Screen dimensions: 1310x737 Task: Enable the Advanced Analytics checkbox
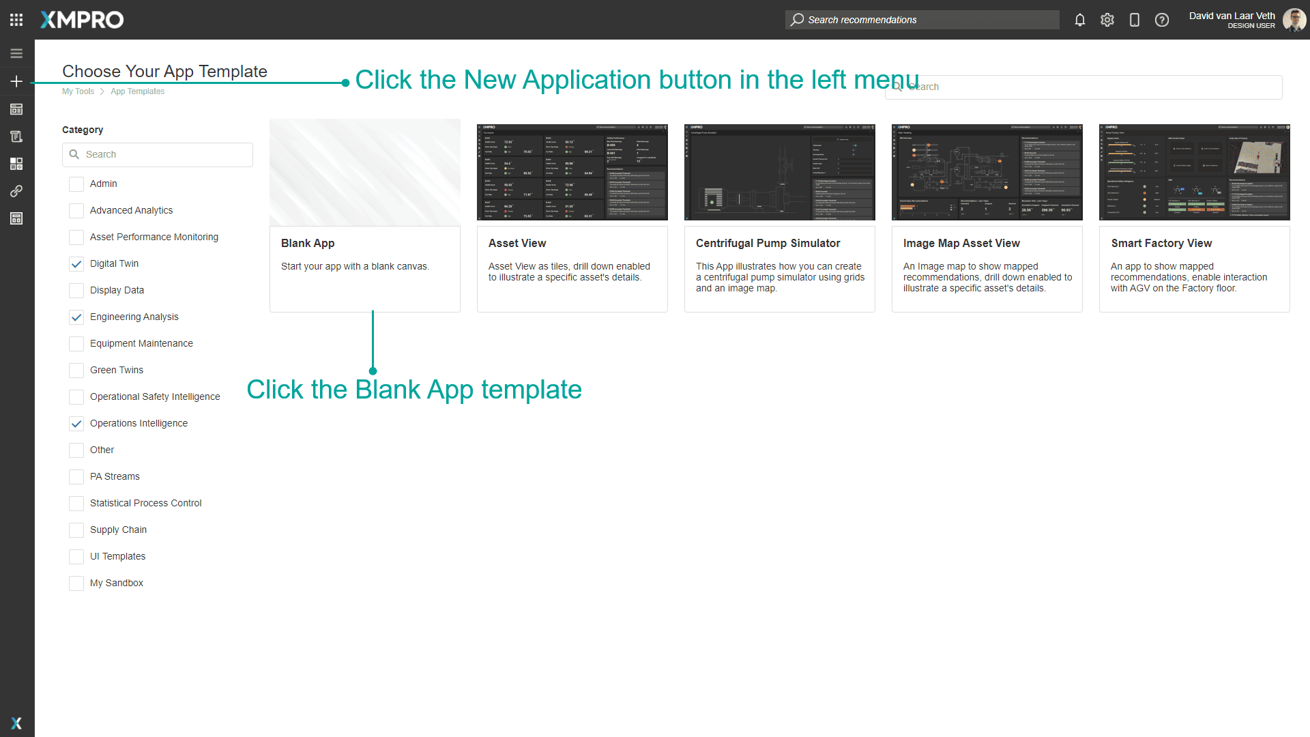point(76,211)
